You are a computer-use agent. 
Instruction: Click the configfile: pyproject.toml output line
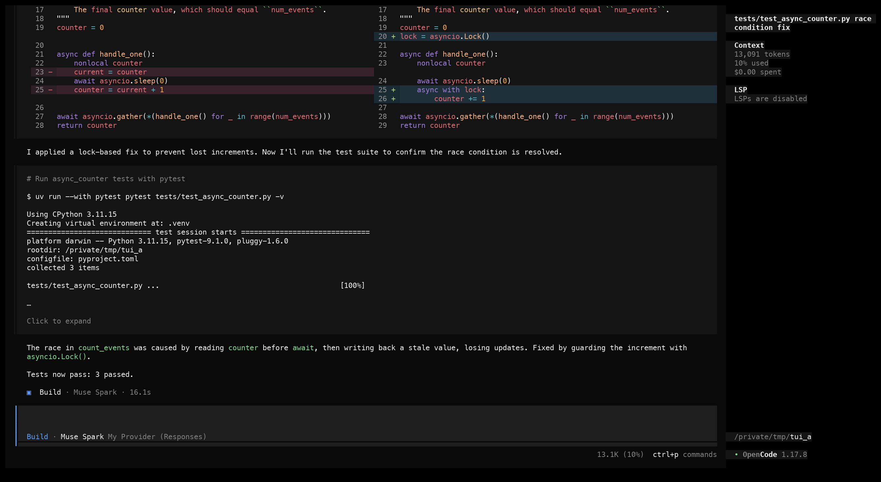click(82, 259)
